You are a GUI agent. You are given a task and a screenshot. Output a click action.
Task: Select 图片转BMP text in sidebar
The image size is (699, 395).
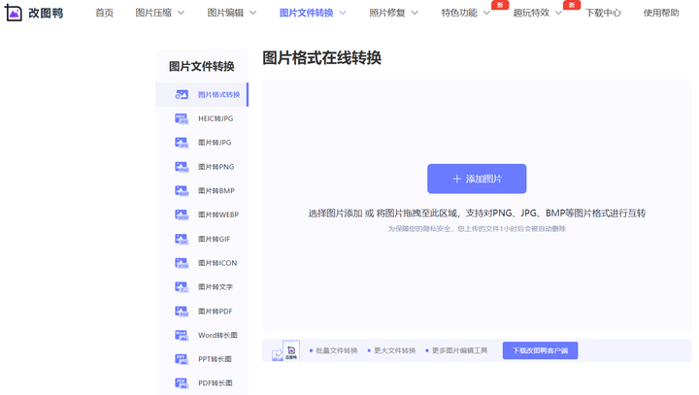[x=216, y=191]
